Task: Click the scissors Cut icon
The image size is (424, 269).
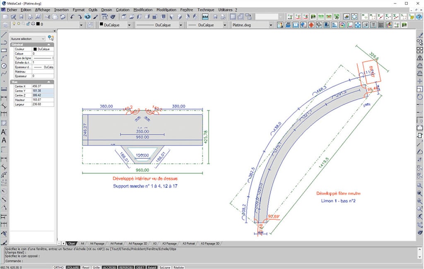Action: [47, 17]
